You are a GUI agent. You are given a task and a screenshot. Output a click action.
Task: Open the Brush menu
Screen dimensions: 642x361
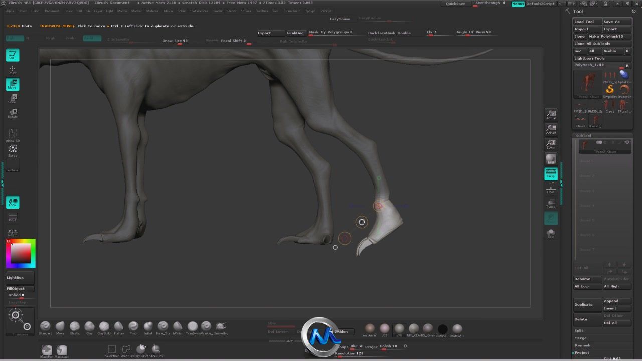23,11
